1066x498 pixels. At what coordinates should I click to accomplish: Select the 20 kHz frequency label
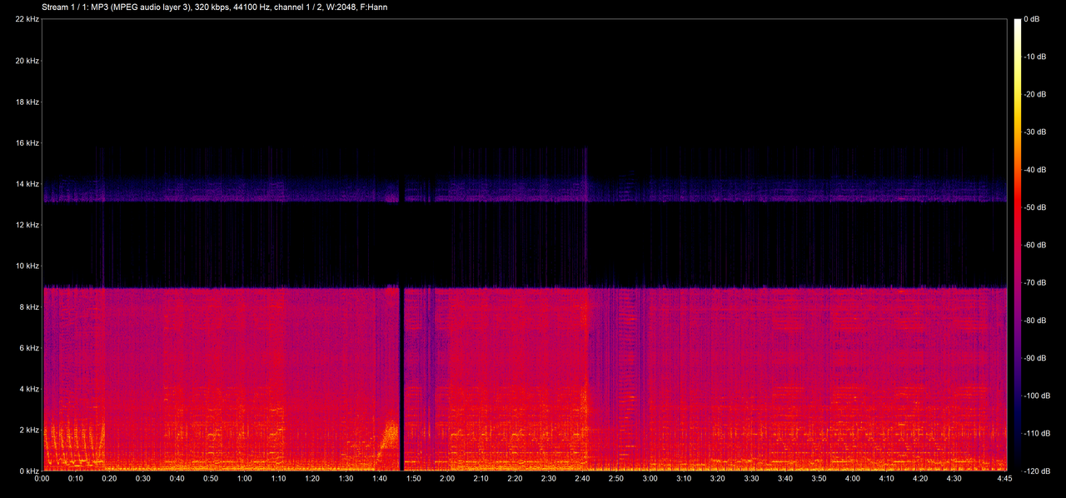coord(27,61)
